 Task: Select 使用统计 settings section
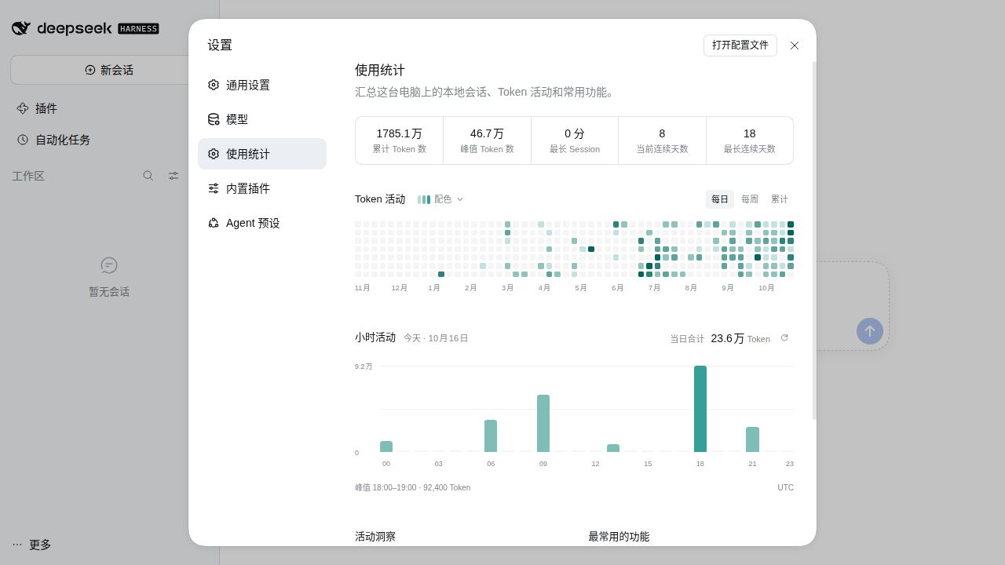262,154
